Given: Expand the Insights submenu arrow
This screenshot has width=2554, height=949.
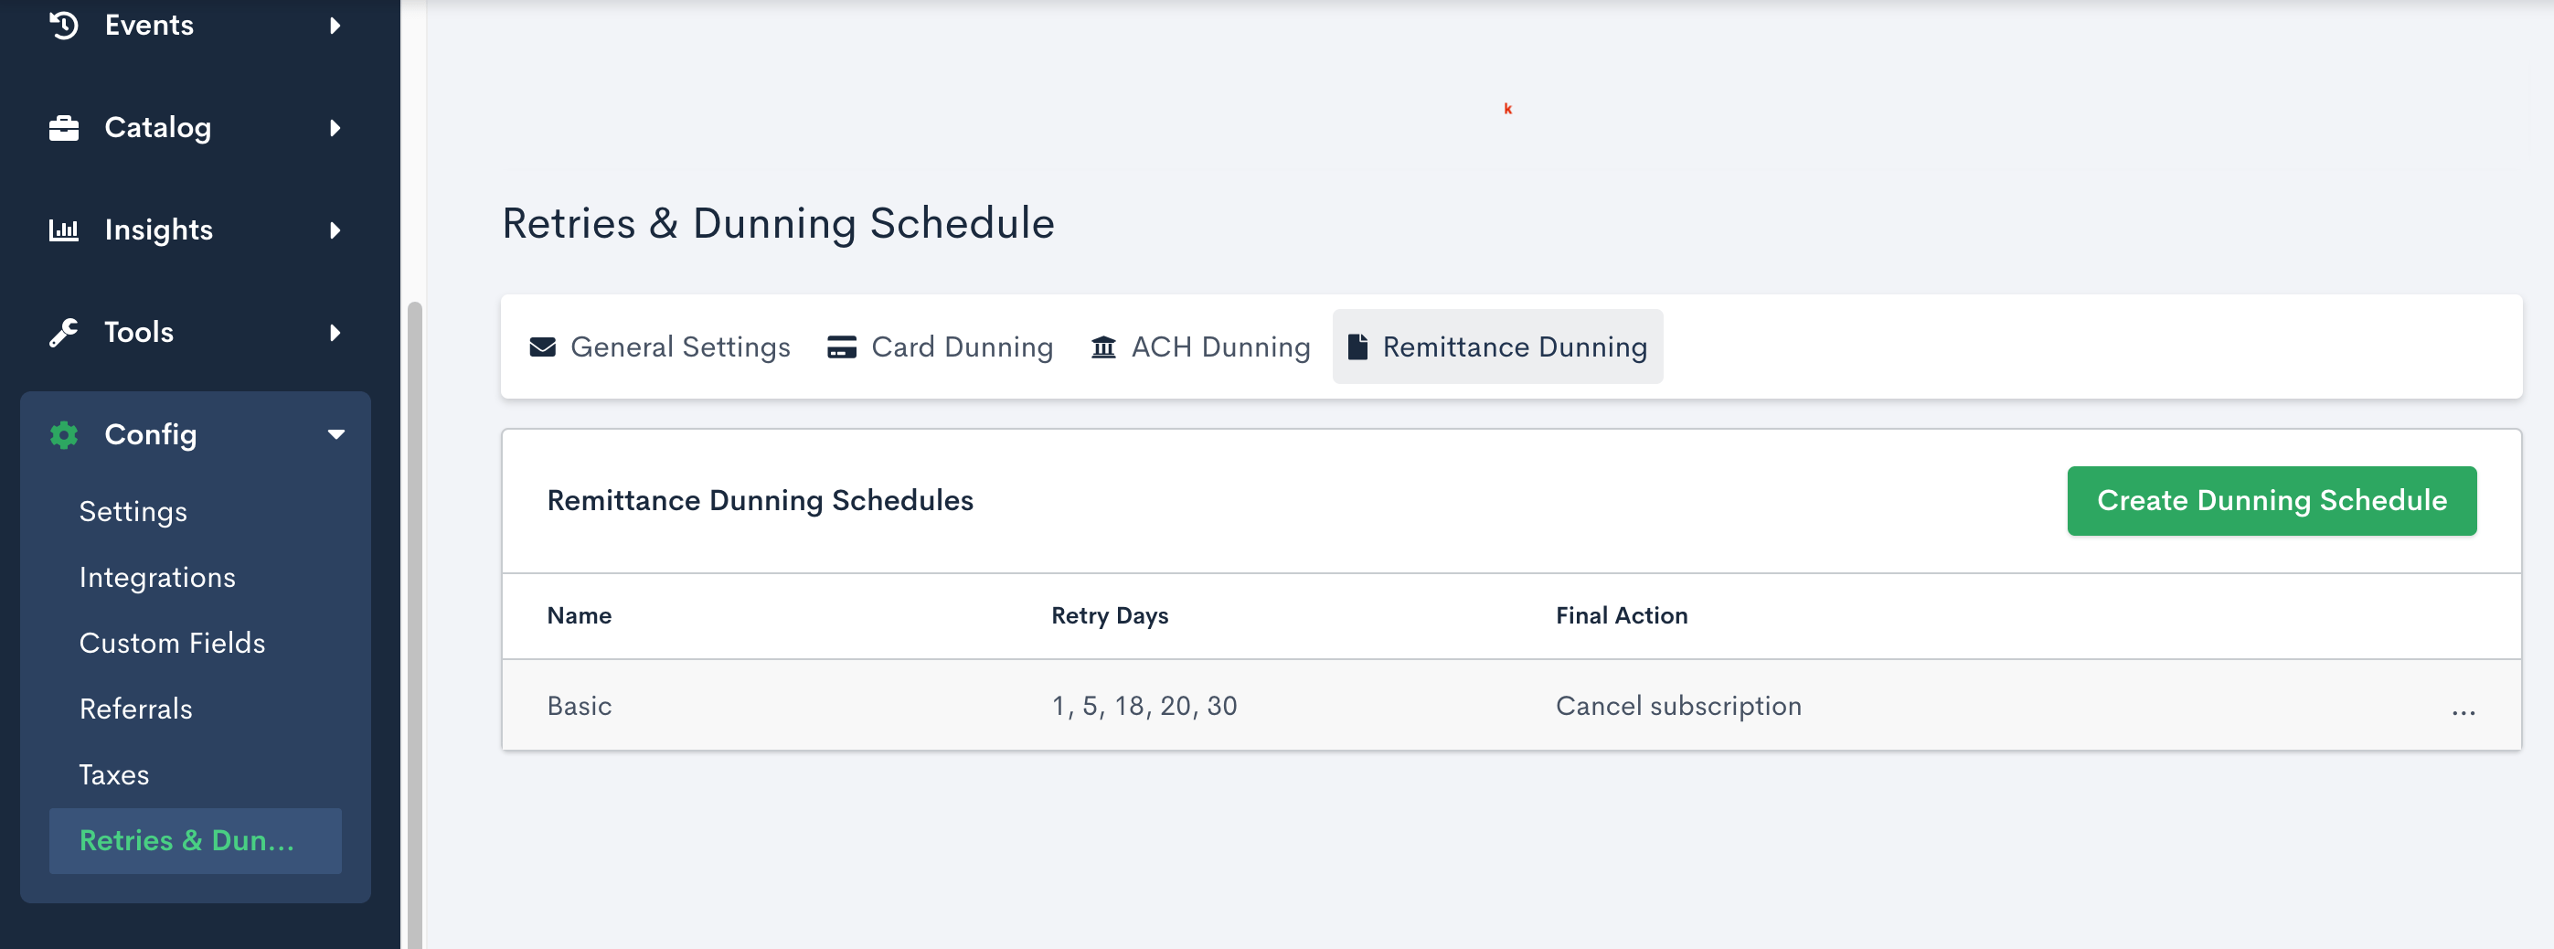Looking at the screenshot, I should pyautogui.click(x=335, y=230).
